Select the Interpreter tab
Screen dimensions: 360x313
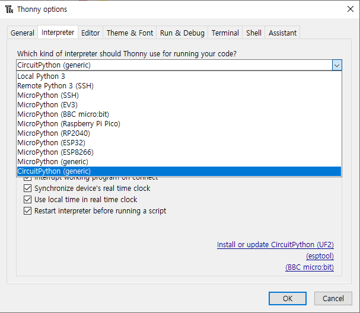pos(58,33)
